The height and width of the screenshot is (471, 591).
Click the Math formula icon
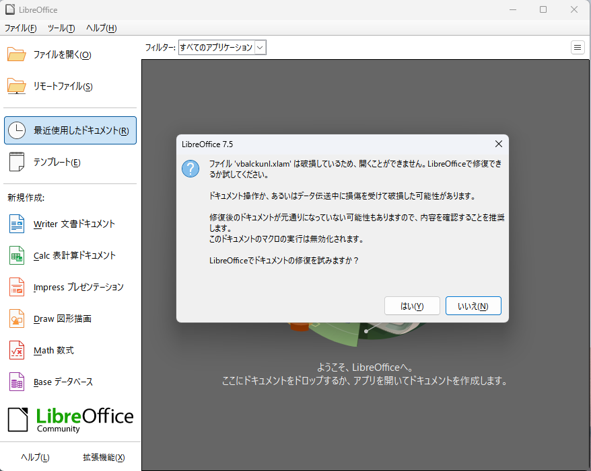17,350
